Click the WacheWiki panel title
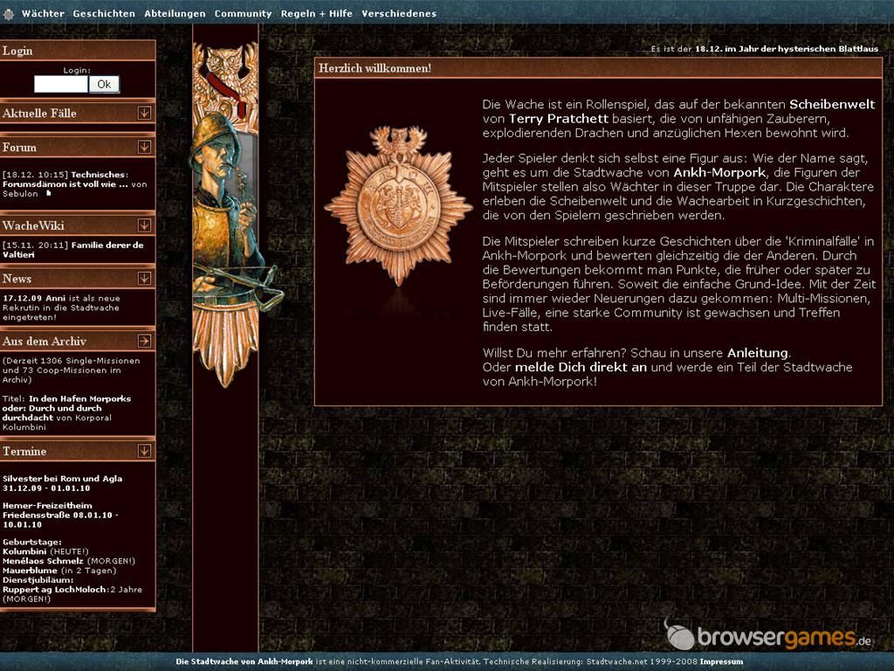The width and height of the screenshot is (894, 671). [x=33, y=225]
